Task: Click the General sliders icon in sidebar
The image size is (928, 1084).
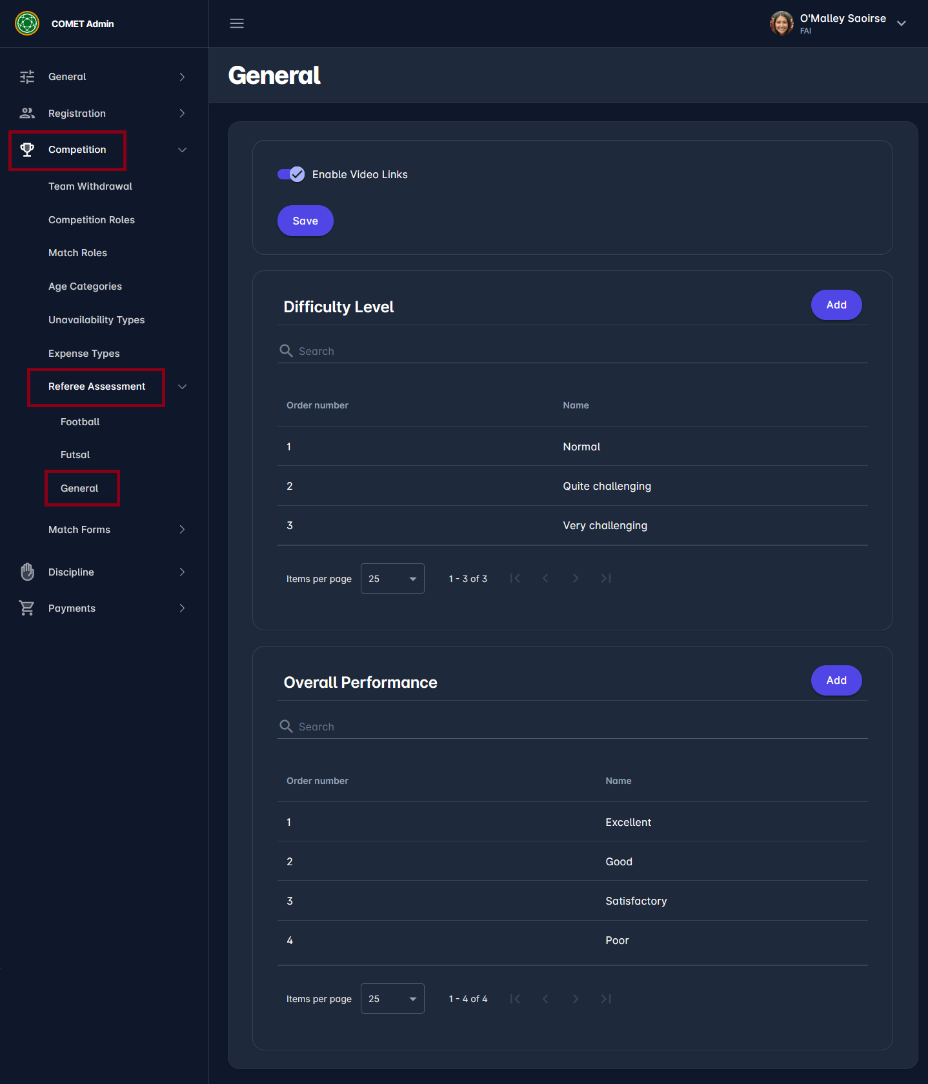Action: click(x=27, y=77)
